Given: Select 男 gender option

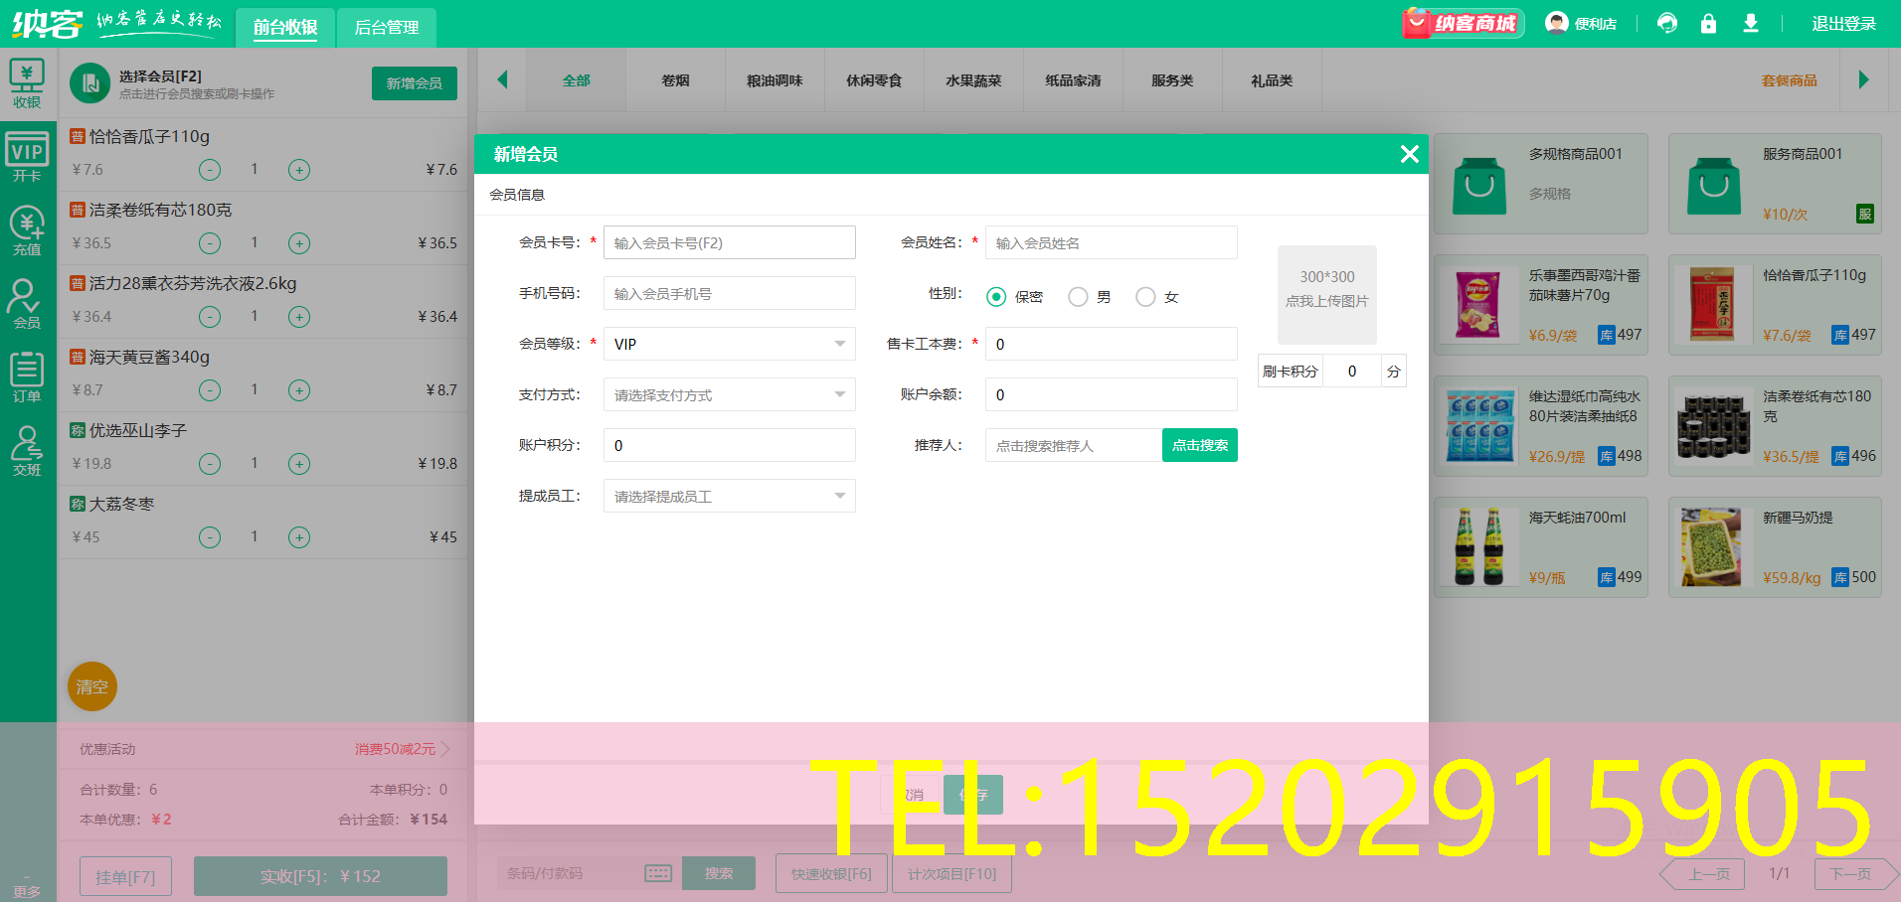Looking at the screenshot, I should pos(1078,297).
